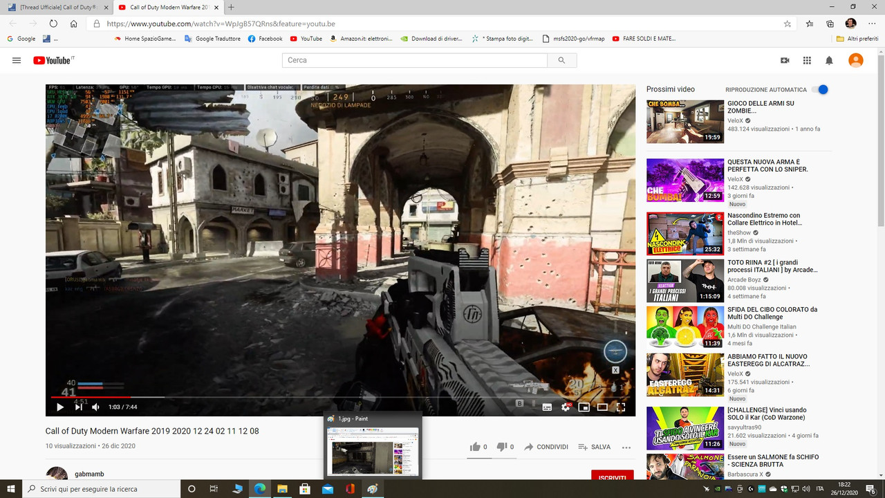Click the YouTube search magnifier button
This screenshot has height=498, width=885.
click(x=561, y=60)
